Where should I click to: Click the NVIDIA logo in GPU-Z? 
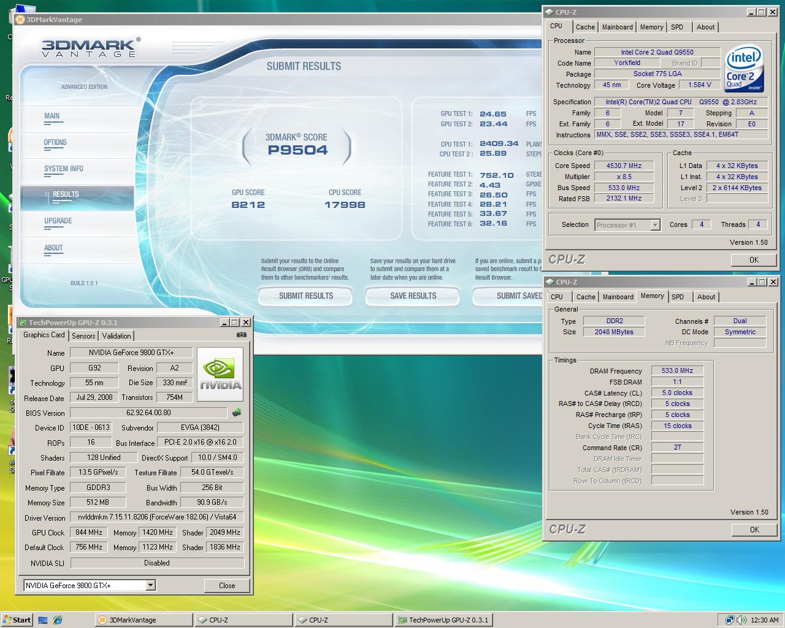[221, 375]
